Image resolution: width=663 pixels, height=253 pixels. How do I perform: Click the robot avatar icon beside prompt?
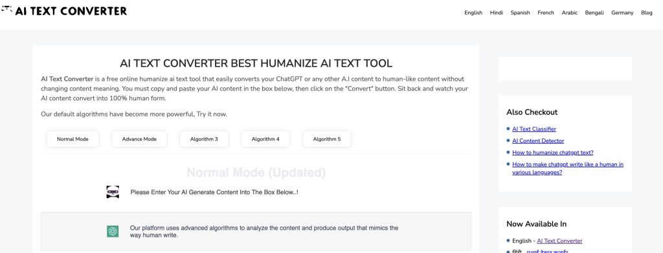(x=113, y=192)
